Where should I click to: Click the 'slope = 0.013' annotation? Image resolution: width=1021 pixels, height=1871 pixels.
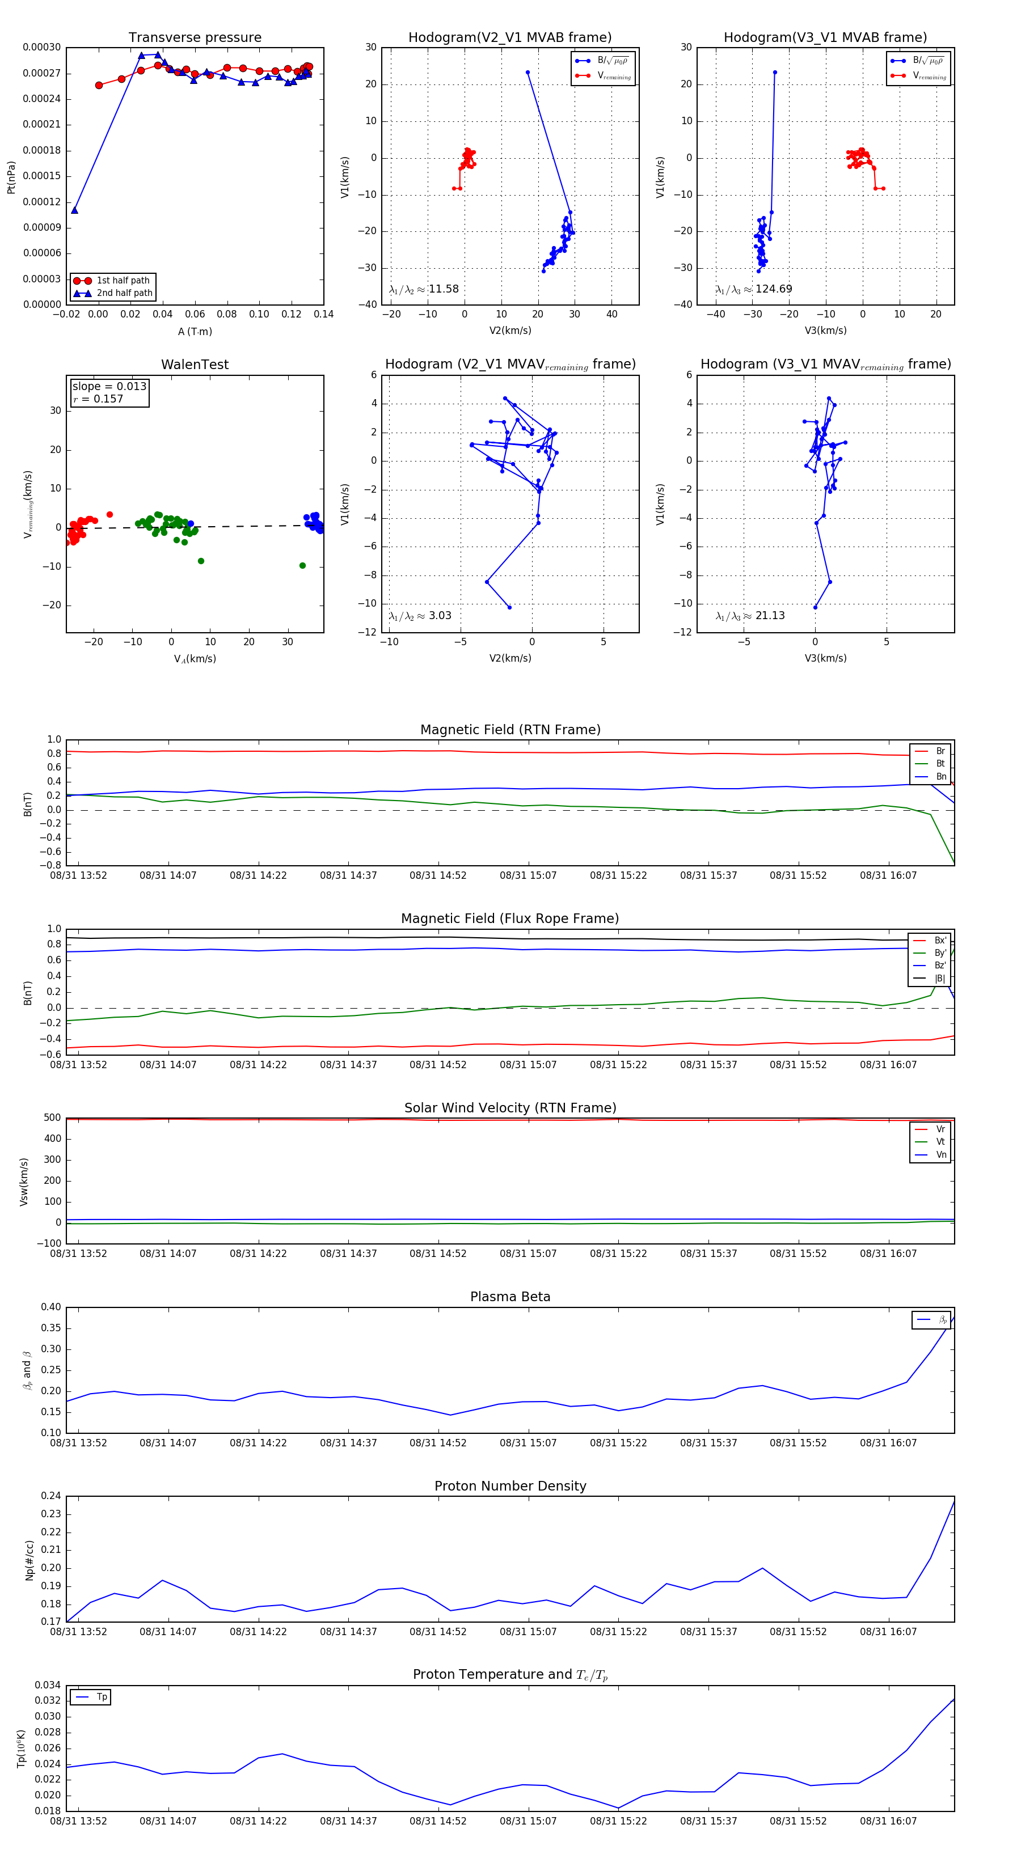coord(109,387)
